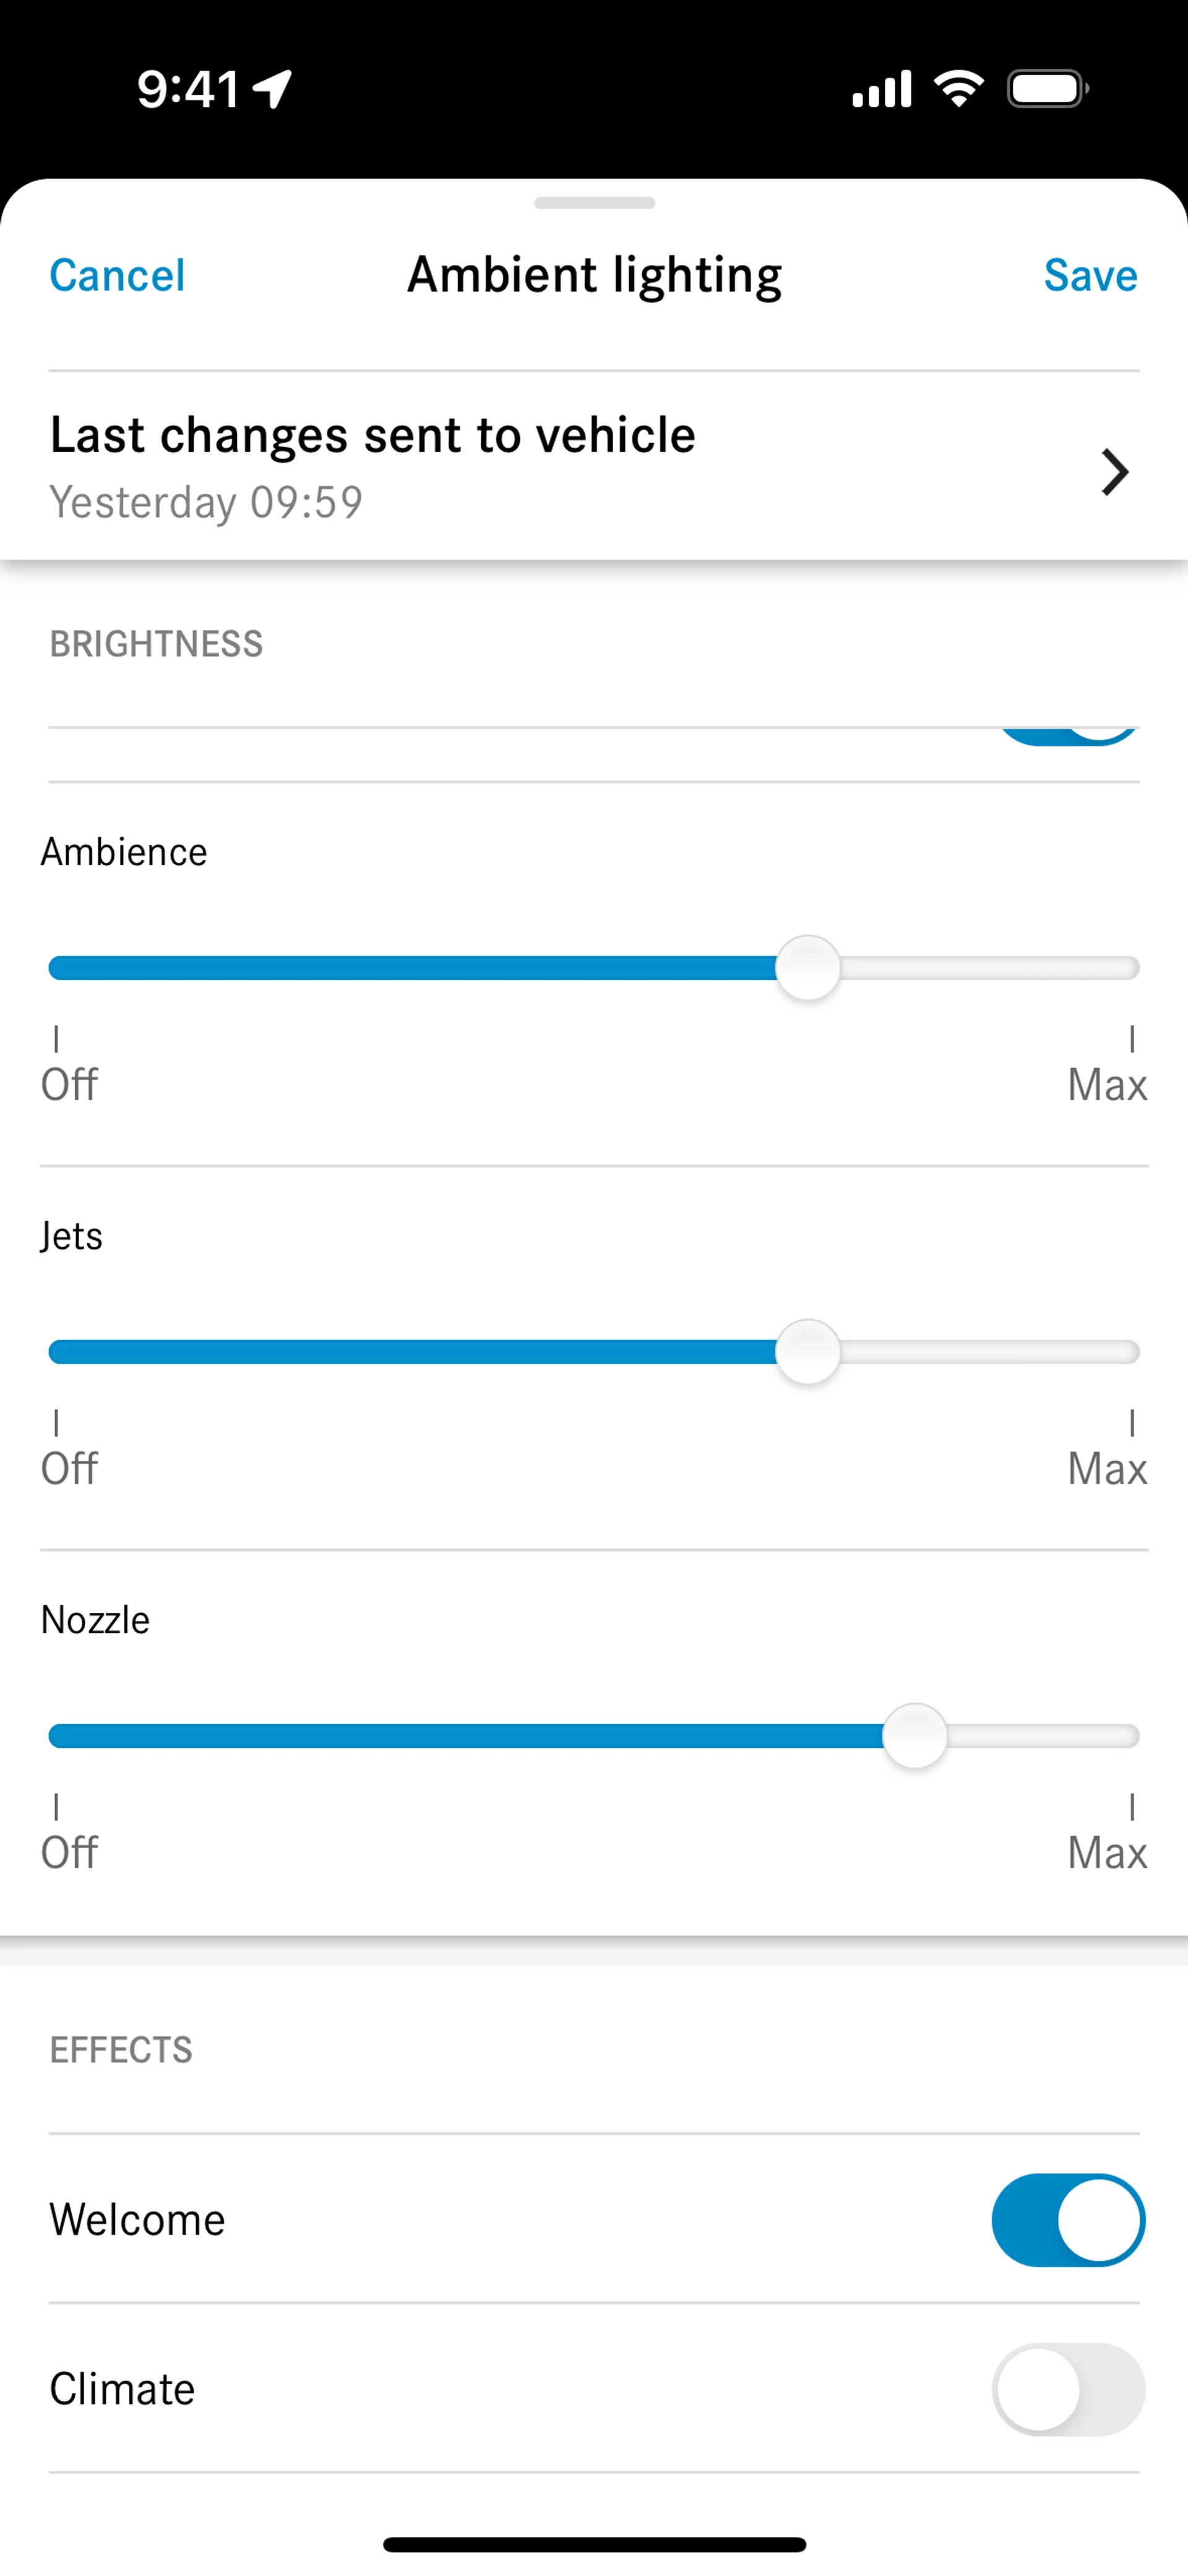
Task: Tap the battery status icon
Action: (1047, 89)
